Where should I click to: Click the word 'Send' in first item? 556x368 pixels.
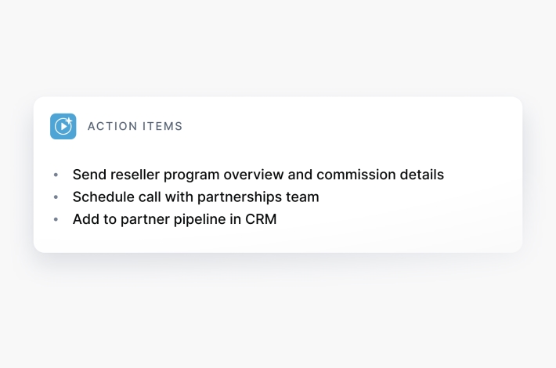tap(88, 175)
